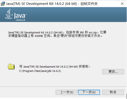This screenshot has height=99, width=127.
Task: Click install path C:\Program Files\Java\jdk-14.0.2\
Action: (40, 71)
